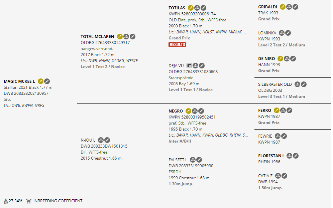Open the pedigree icon next to N-Jou L
This screenshot has height=208, width=333.
[x=101, y=140]
